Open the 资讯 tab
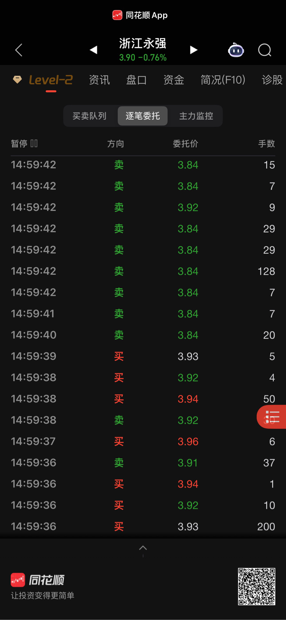The width and height of the screenshot is (286, 620). pos(99,80)
